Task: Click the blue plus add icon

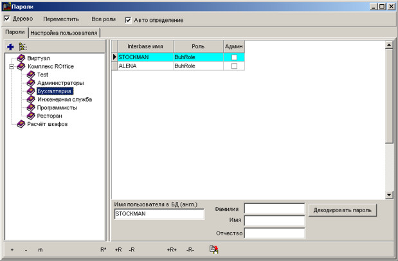Action: 10,47
